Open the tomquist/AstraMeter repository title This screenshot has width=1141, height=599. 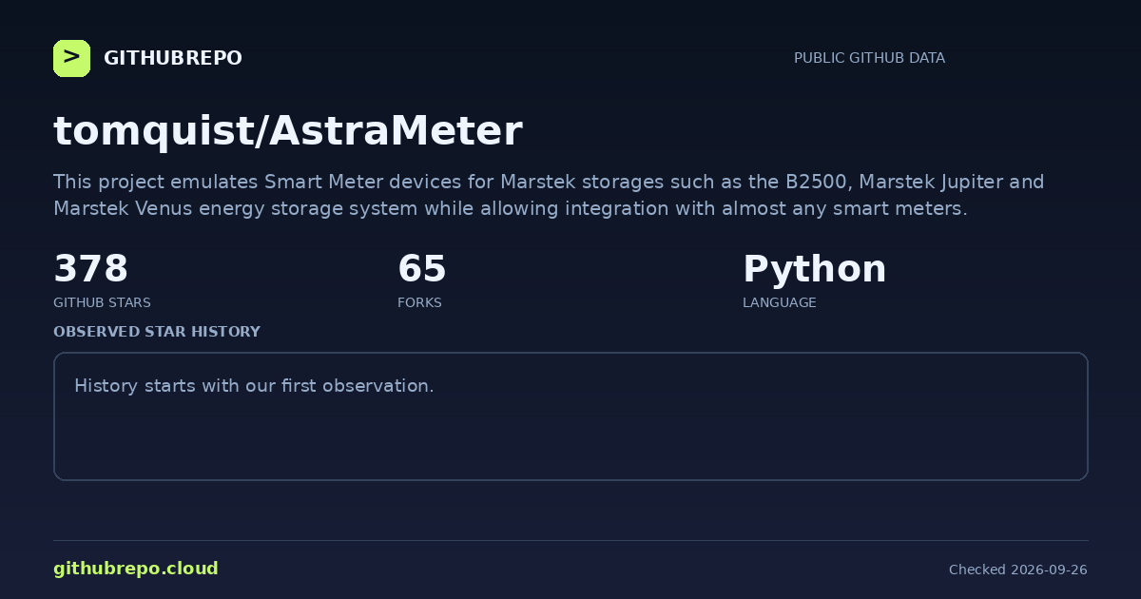click(287, 131)
